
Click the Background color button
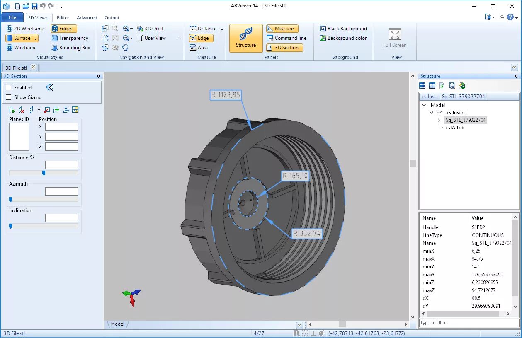coord(343,38)
